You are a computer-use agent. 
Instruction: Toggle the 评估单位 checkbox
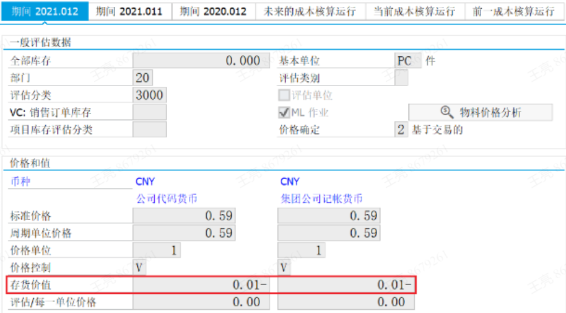[284, 95]
